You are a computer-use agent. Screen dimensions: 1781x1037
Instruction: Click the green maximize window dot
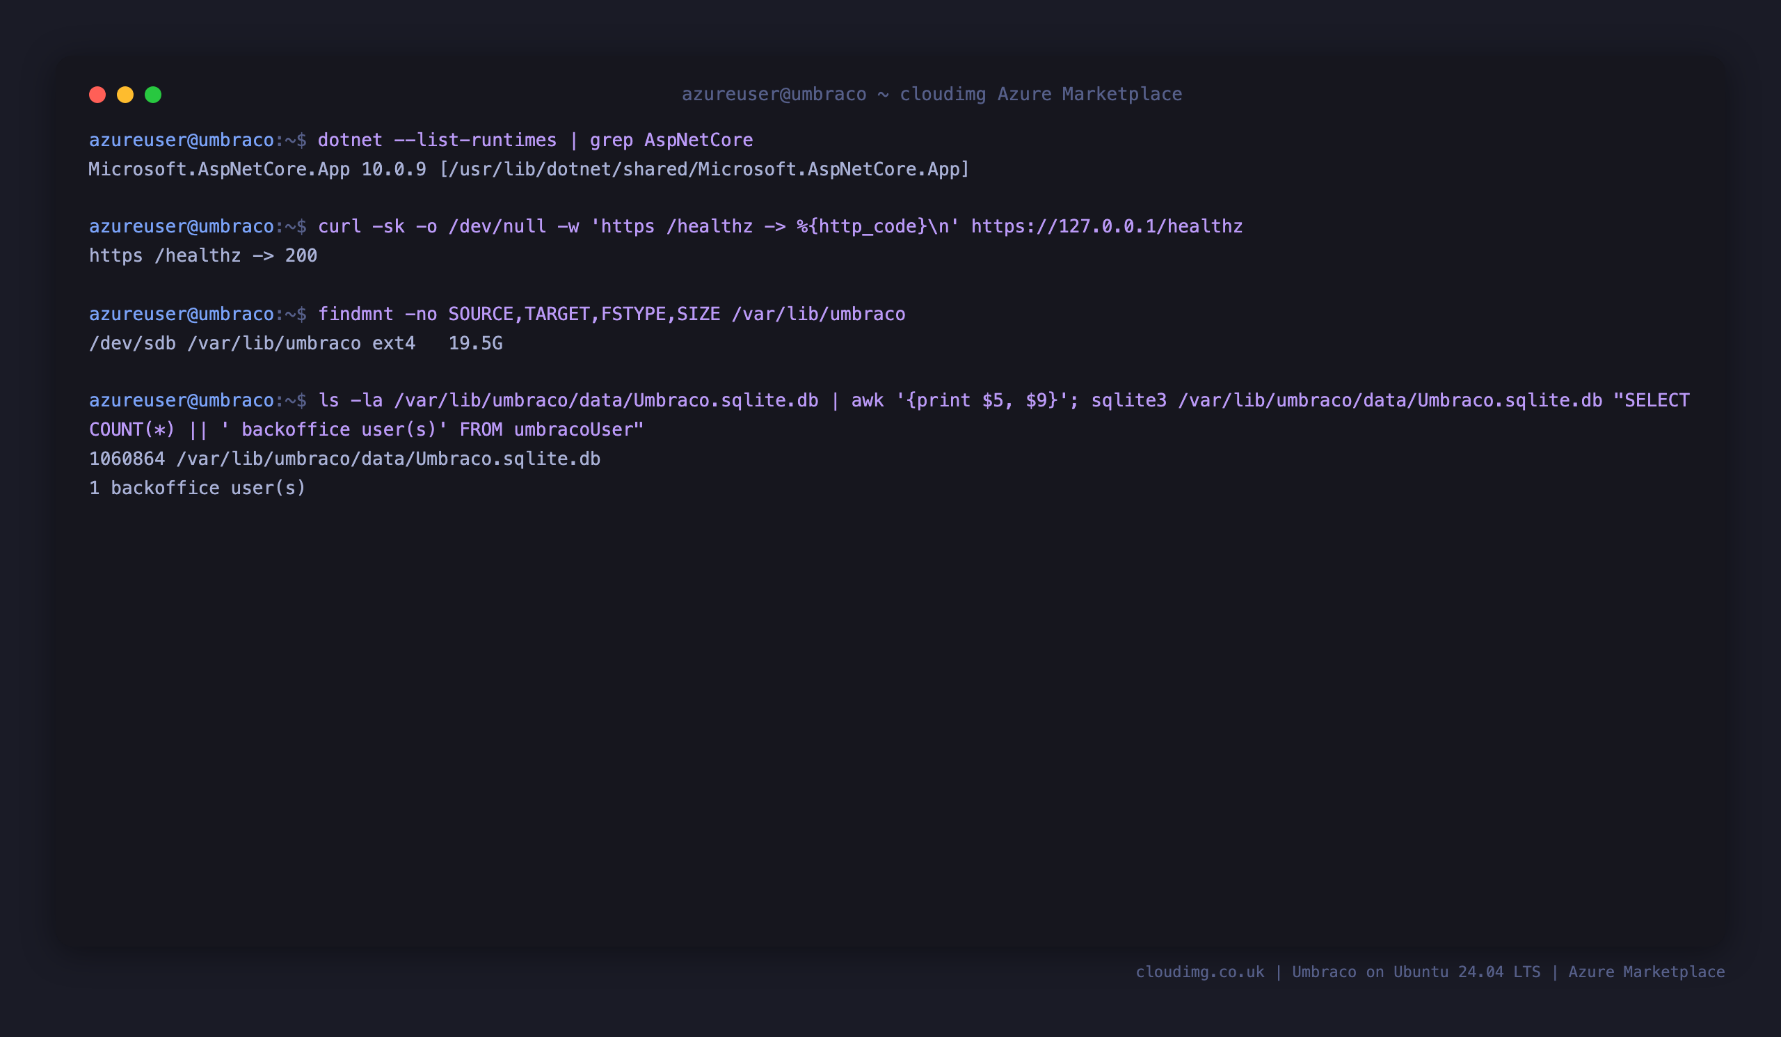153,95
